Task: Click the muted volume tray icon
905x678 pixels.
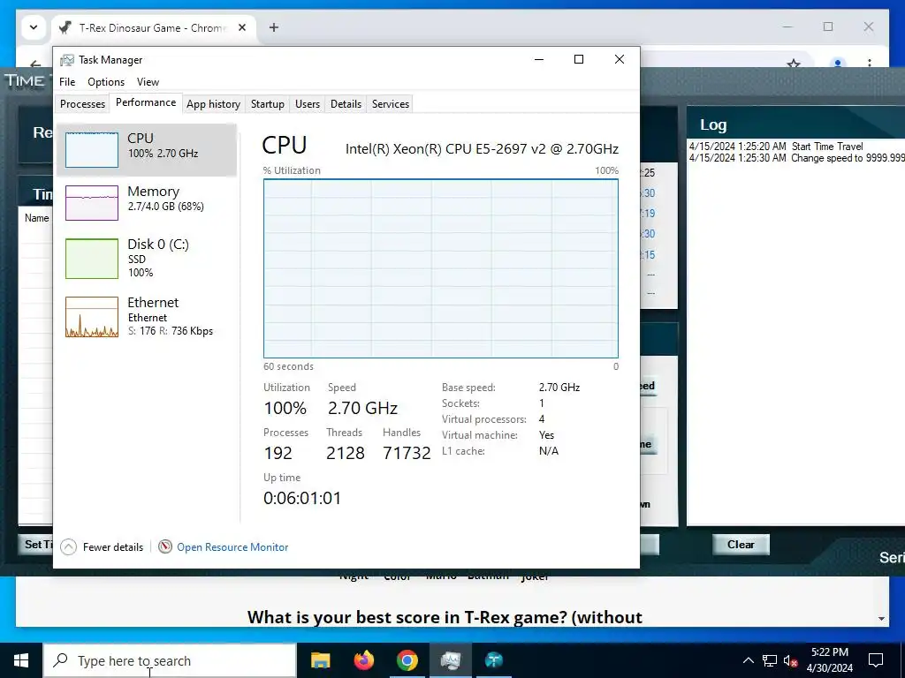Action: click(791, 660)
